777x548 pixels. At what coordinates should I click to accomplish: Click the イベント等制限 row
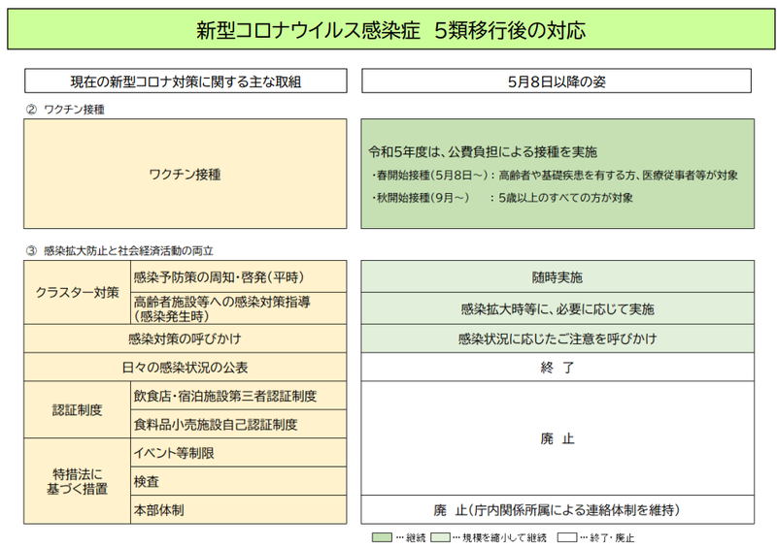(x=238, y=452)
